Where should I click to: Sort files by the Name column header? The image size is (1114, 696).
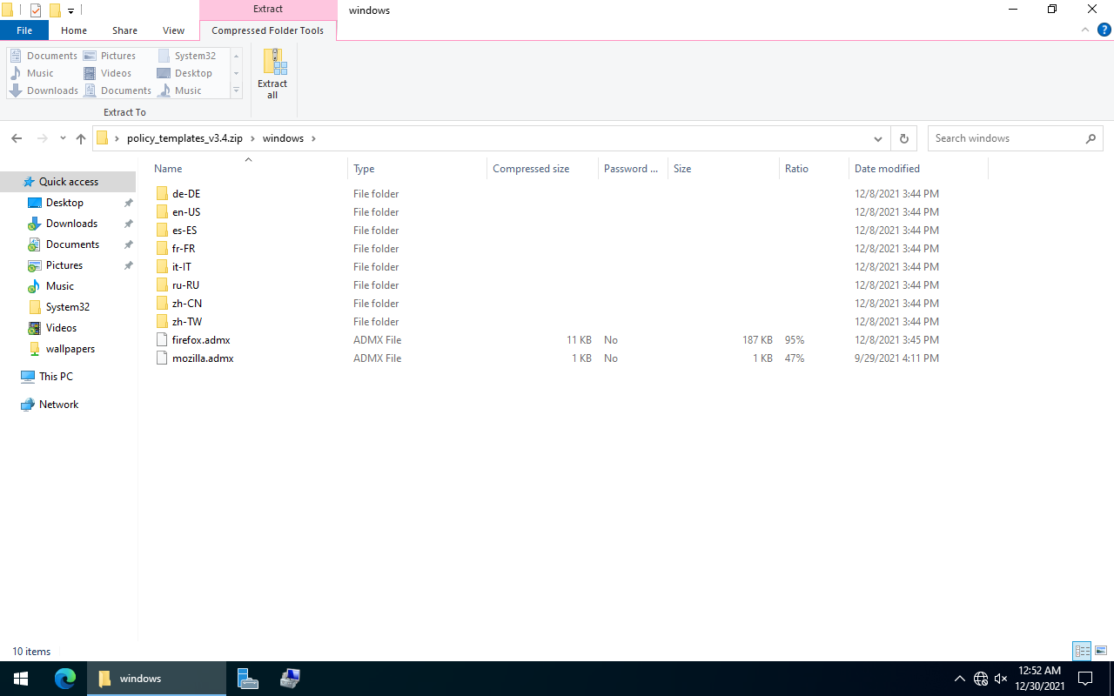168,169
